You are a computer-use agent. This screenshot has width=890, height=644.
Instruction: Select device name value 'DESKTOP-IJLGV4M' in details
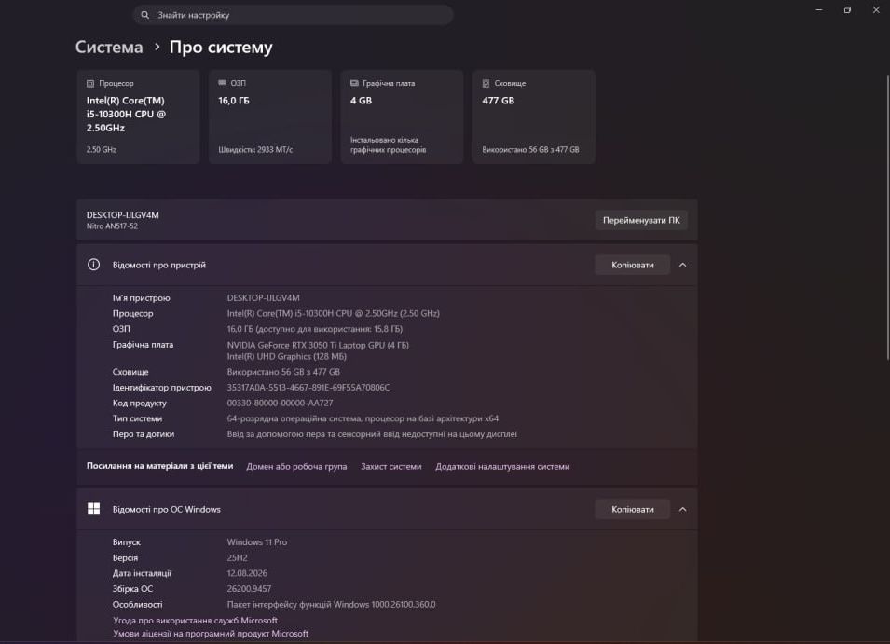pos(264,298)
